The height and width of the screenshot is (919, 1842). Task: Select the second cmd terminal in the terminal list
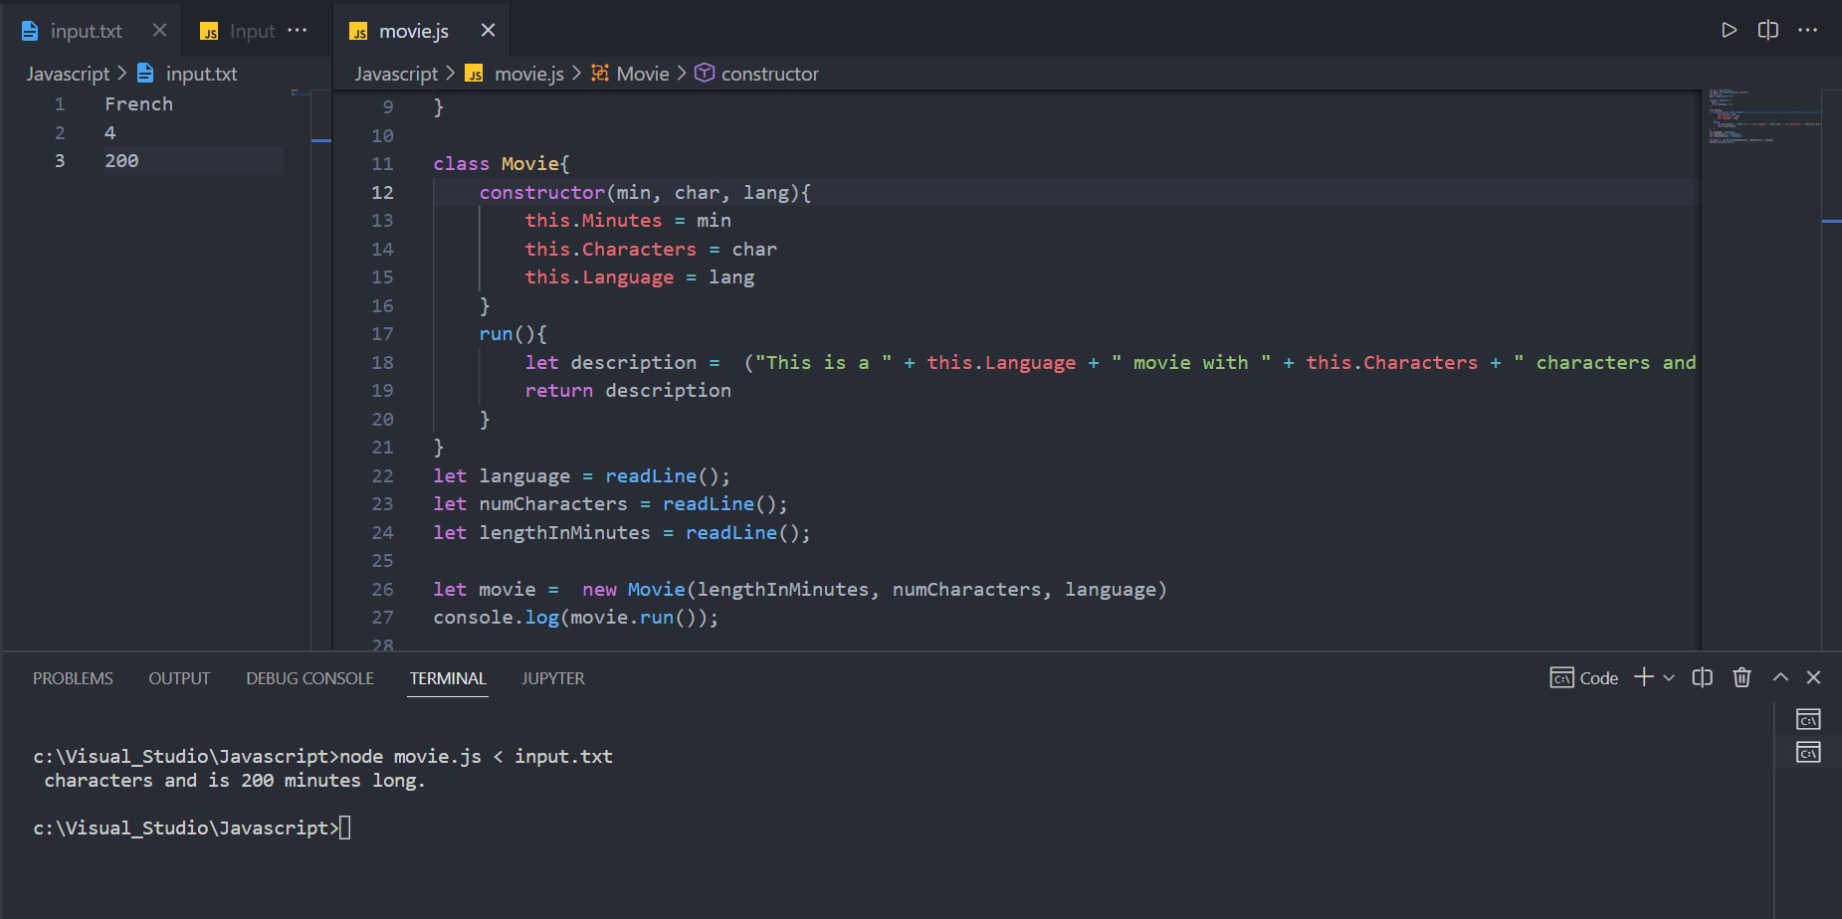[x=1809, y=753]
